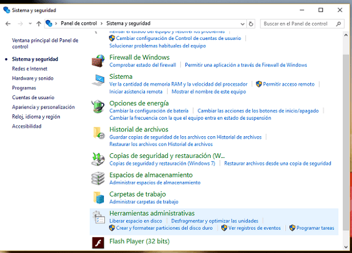Click the Sistema computer monitor icon

pyautogui.click(x=98, y=80)
